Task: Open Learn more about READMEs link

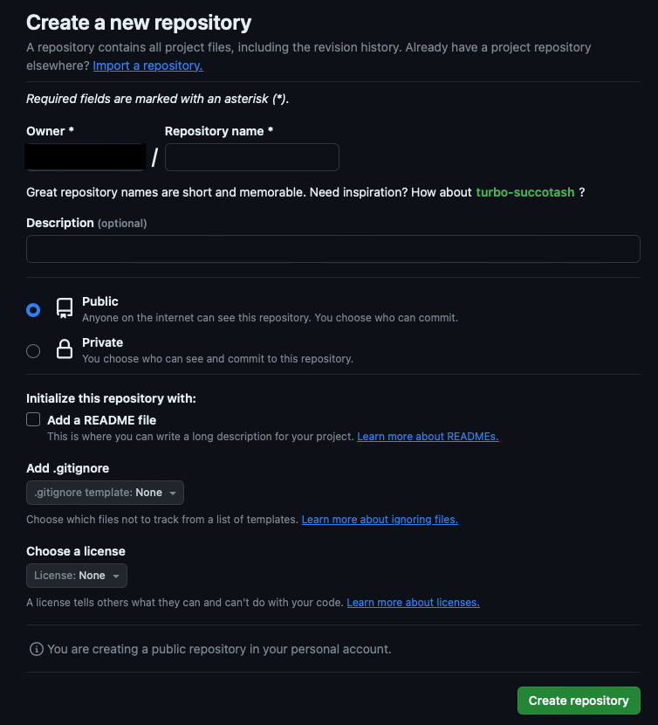Action: (428, 437)
